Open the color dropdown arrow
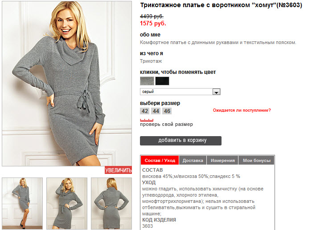Screen dimensions: 312x230 tap(216, 92)
